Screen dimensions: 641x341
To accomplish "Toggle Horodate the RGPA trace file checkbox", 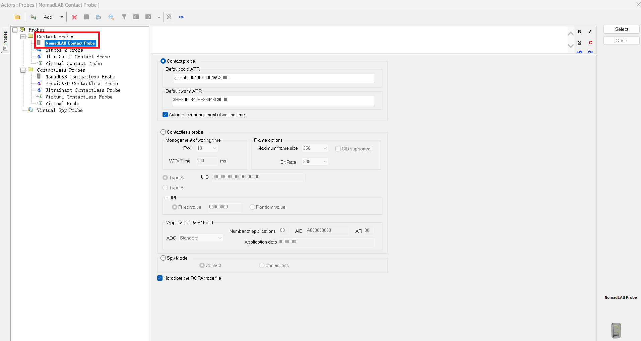I will point(160,278).
